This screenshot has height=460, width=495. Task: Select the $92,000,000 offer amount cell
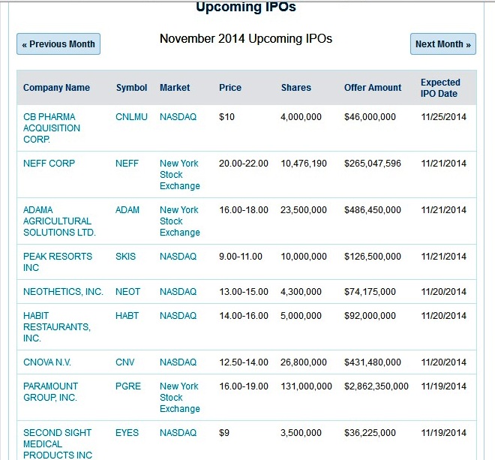[370, 316]
